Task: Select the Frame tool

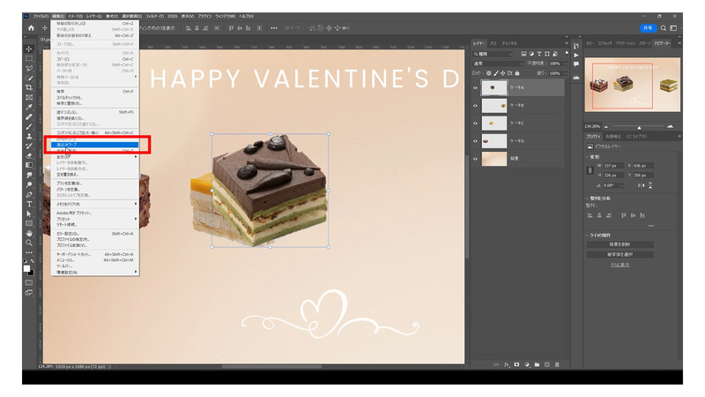Action: coord(29,97)
